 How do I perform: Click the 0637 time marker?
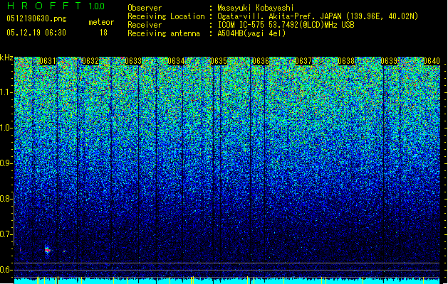pyautogui.click(x=303, y=61)
